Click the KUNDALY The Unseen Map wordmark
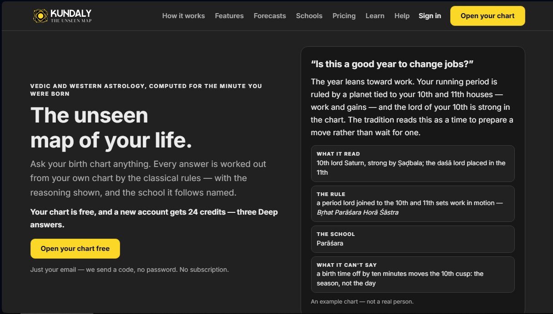 point(71,16)
